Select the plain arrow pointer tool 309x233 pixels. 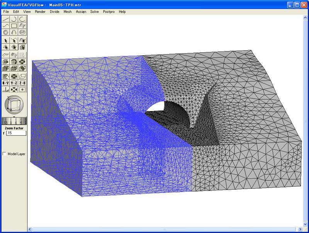[6, 40]
